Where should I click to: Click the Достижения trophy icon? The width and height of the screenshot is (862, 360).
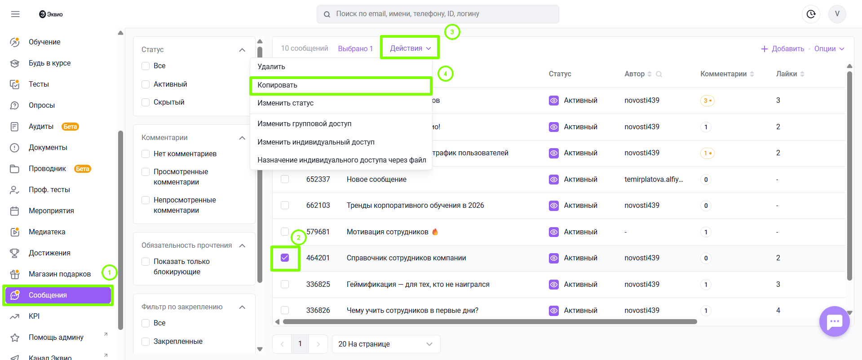tap(15, 253)
